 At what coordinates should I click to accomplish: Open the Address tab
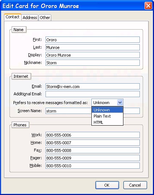tap(29, 18)
